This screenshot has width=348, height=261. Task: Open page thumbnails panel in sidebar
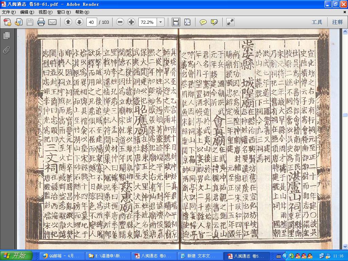pos(7,35)
